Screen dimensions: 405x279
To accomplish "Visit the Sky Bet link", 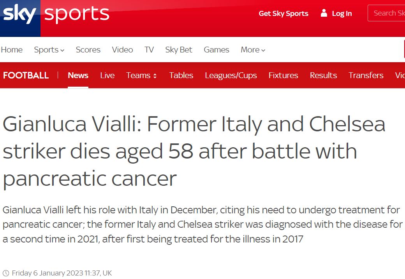I will (x=179, y=50).
